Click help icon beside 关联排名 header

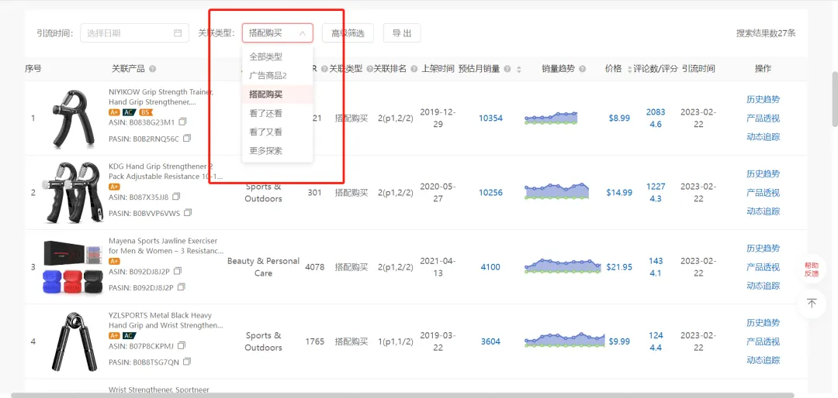(414, 69)
